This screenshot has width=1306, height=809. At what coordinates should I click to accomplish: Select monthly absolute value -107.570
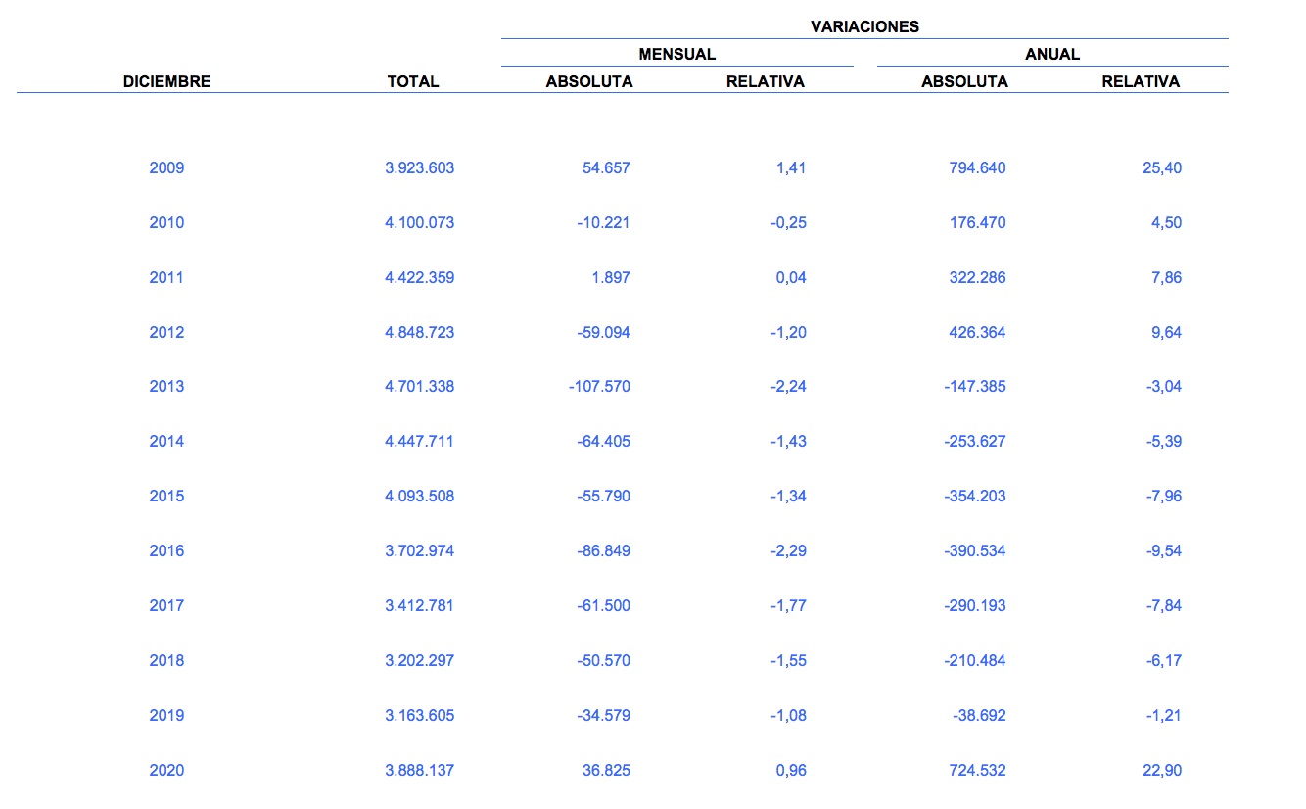click(599, 386)
